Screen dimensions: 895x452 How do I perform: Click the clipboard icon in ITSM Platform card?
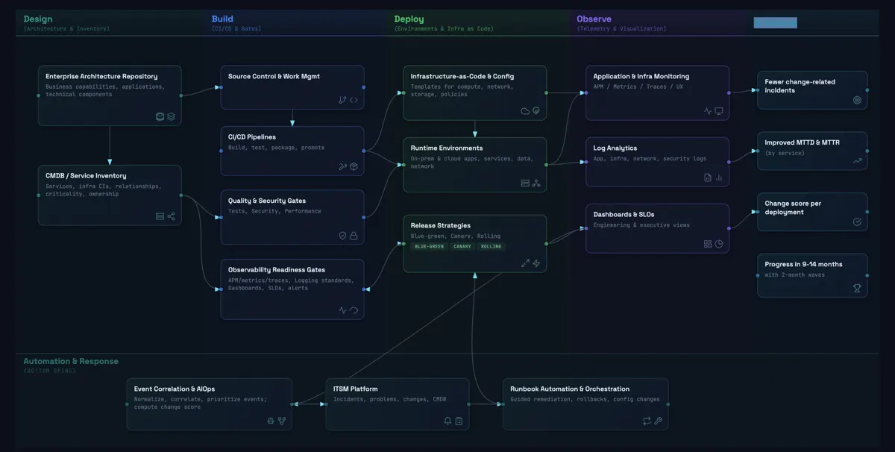[x=459, y=421]
